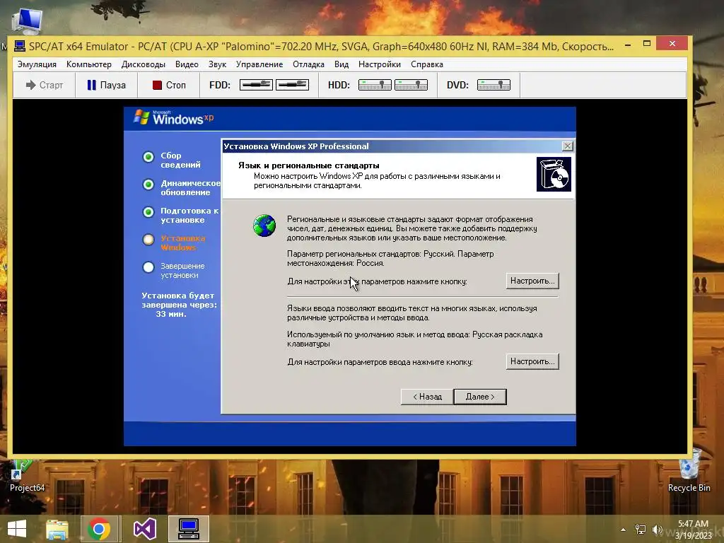Click Настроить for input language settings
This screenshot has height=543, width=724.
532,361
